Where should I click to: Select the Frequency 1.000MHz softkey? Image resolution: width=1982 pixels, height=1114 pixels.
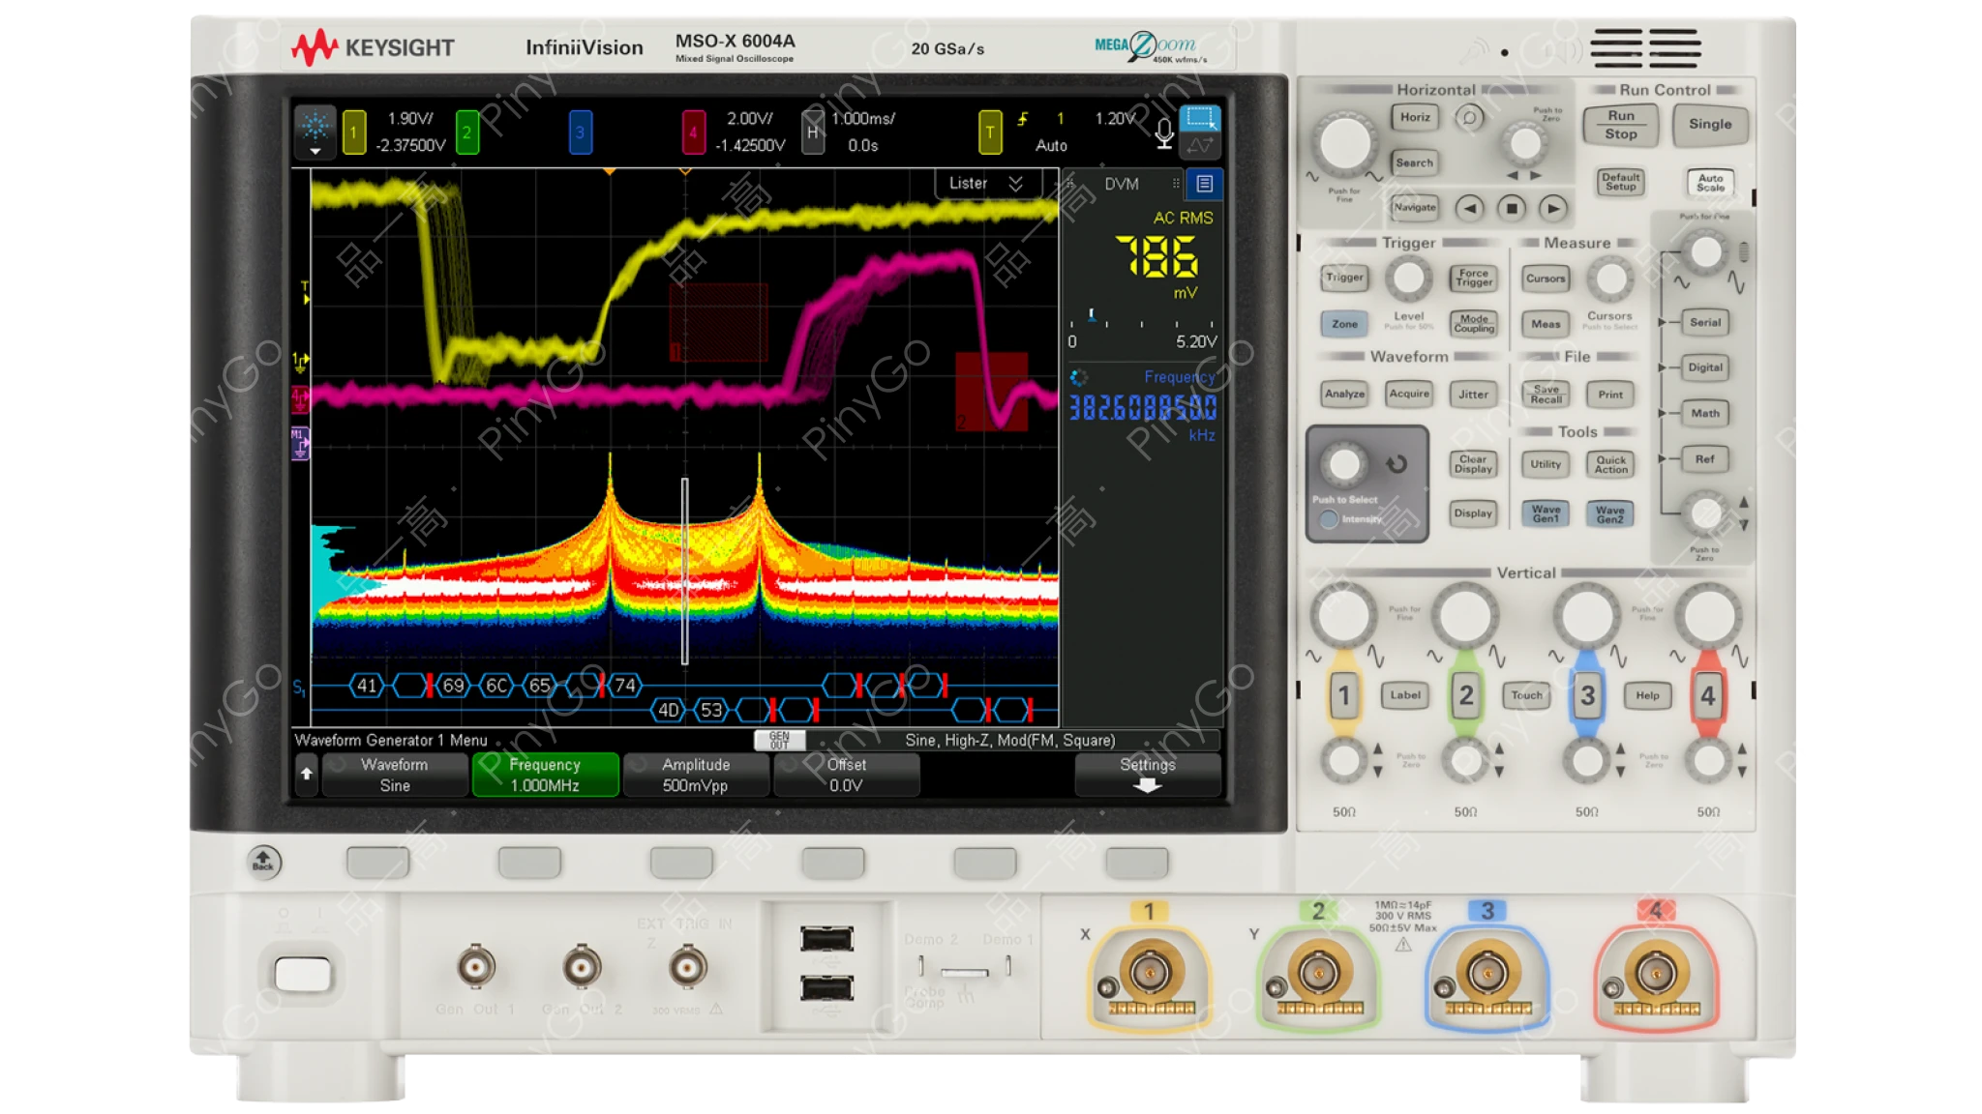(x=545, y=774)
